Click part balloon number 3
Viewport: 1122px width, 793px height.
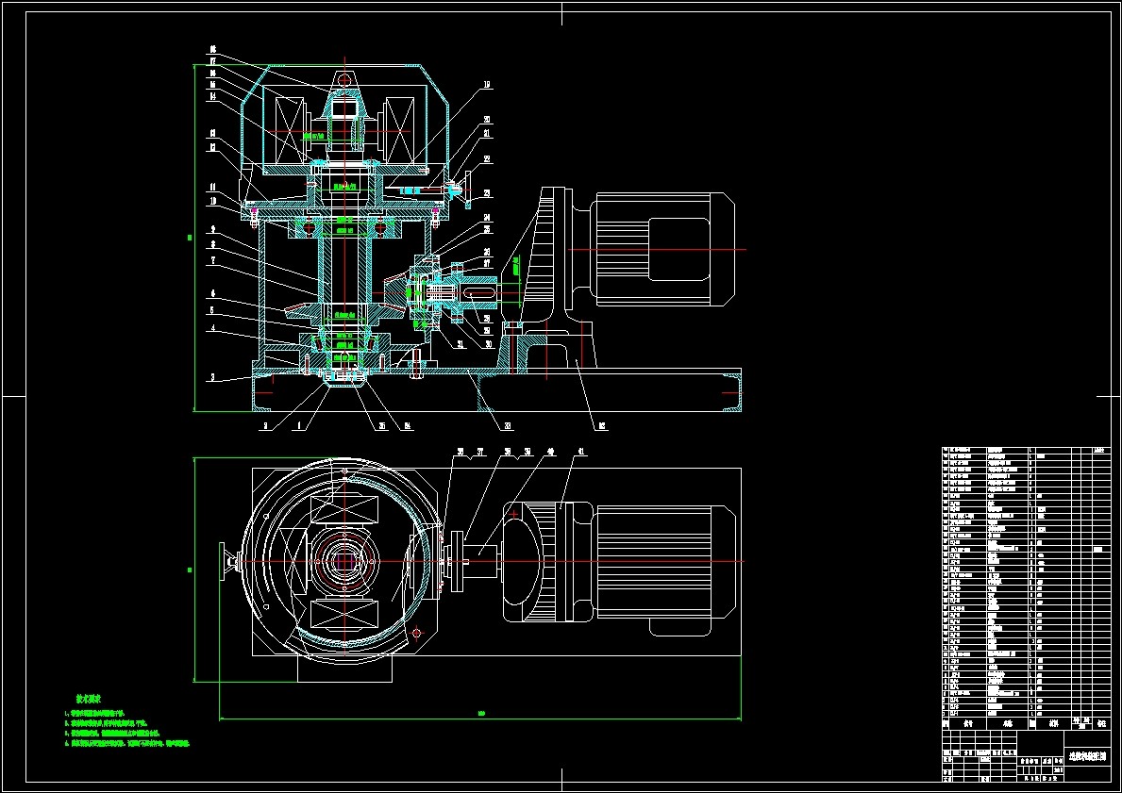(212, 377)
